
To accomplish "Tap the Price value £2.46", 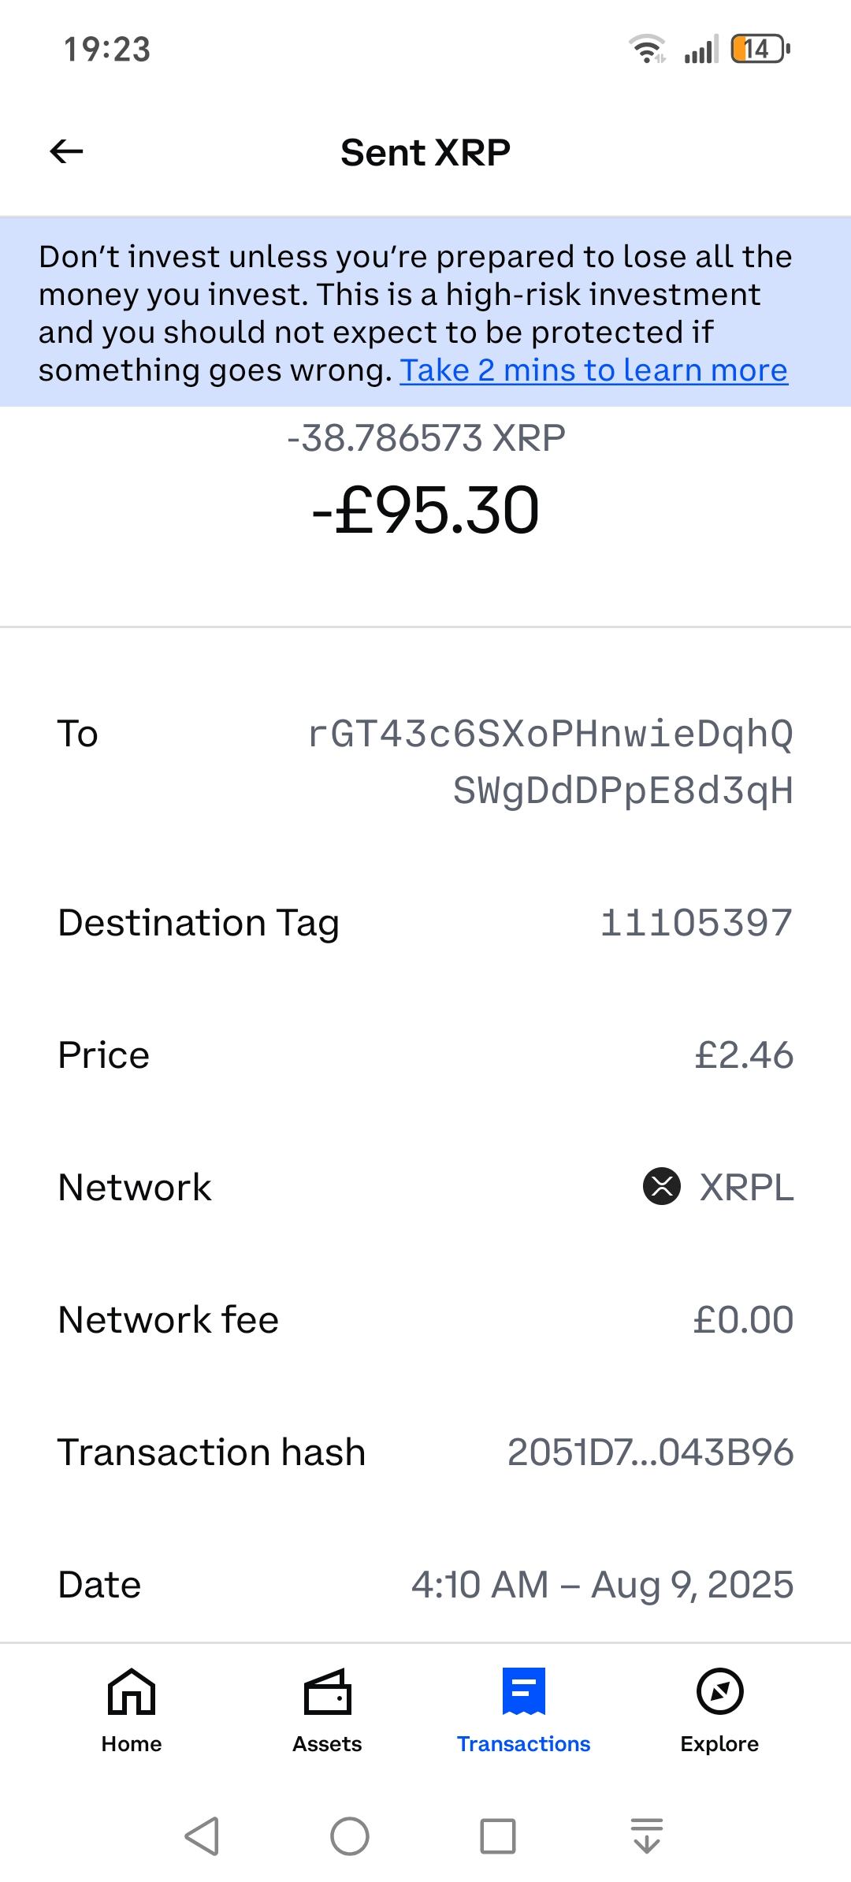I will tap(744, 1054).
